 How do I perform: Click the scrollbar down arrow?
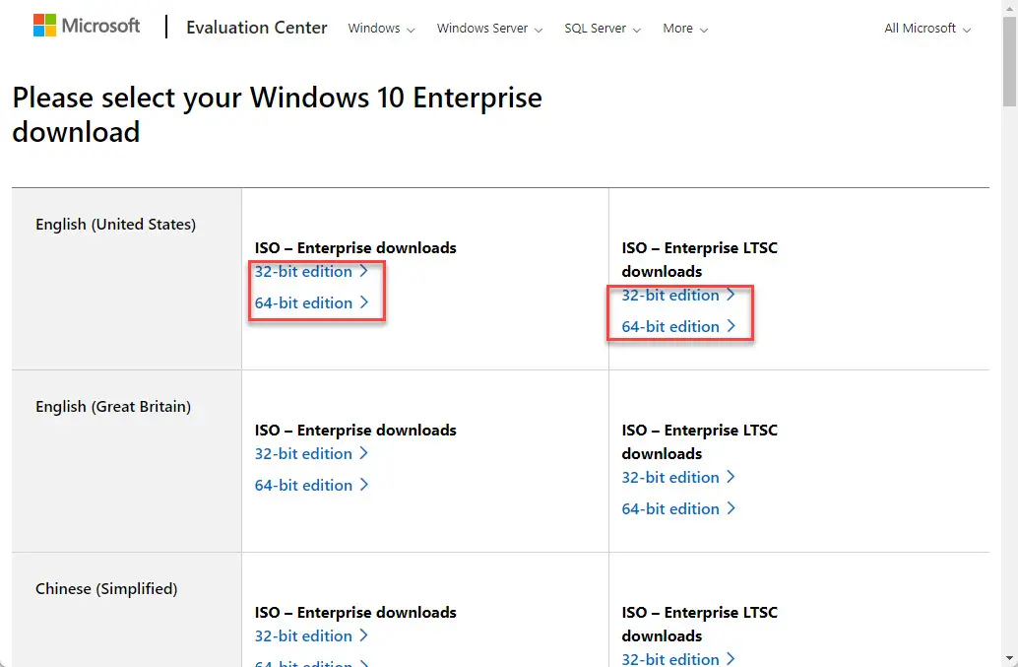1009,658
